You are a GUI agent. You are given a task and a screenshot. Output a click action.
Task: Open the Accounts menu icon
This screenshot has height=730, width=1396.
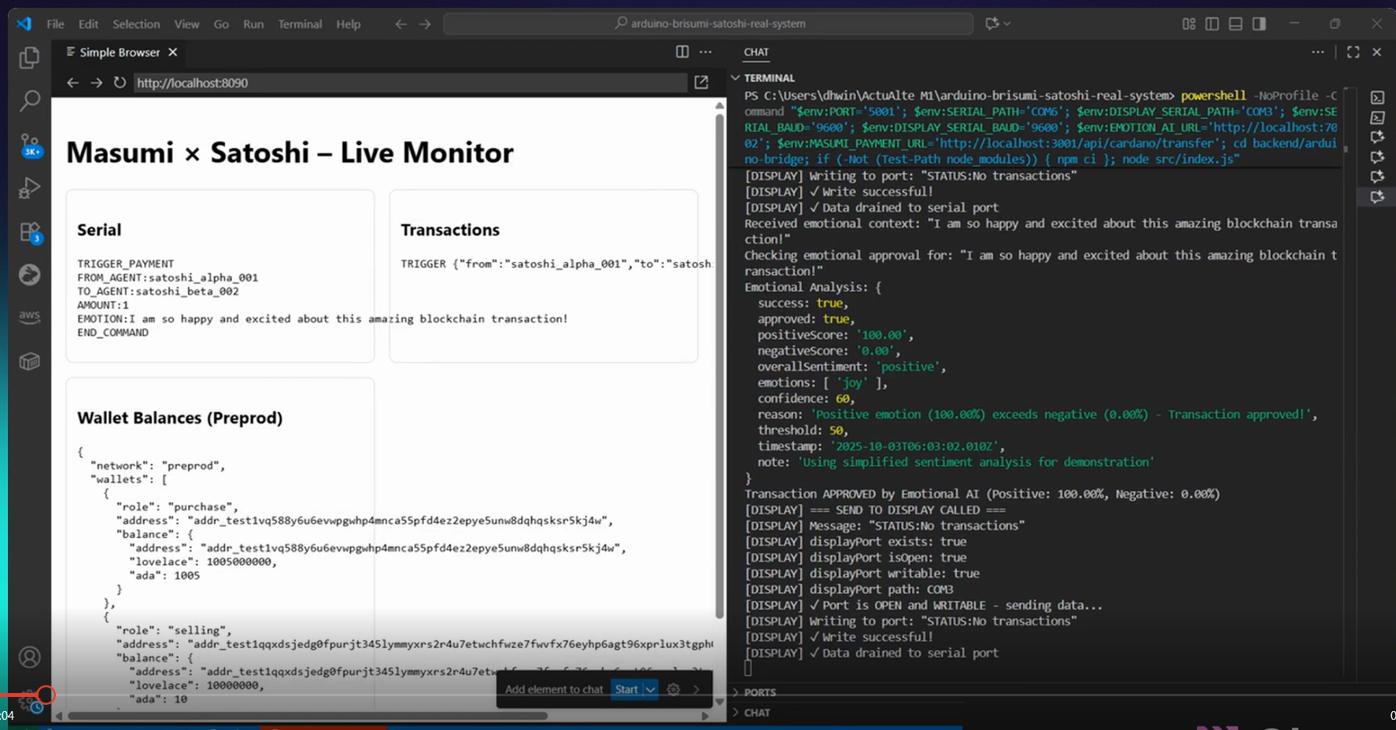[x=29, y=657]
